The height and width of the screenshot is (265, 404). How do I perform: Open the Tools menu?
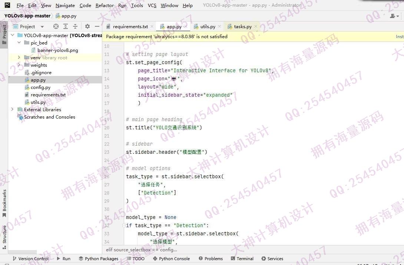[137, 6]
